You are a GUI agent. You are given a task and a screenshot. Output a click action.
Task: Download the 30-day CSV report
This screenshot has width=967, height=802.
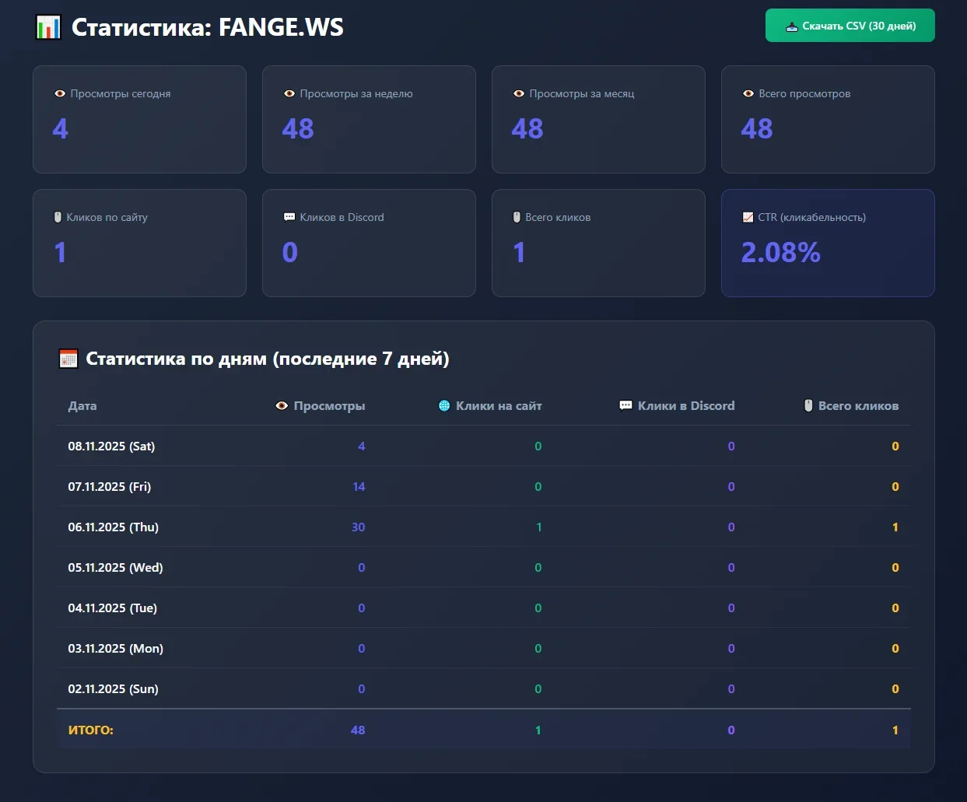click(850, 26)
